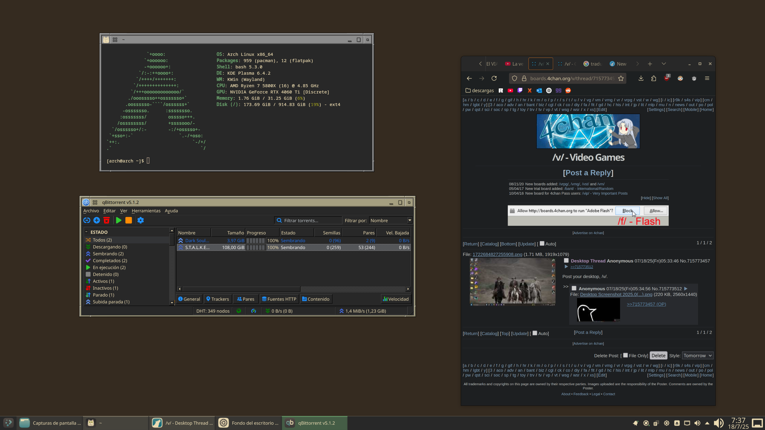Click the Dark Soul torrent progress bar
This screenshot has width=765, height=430.
[256, 240]
